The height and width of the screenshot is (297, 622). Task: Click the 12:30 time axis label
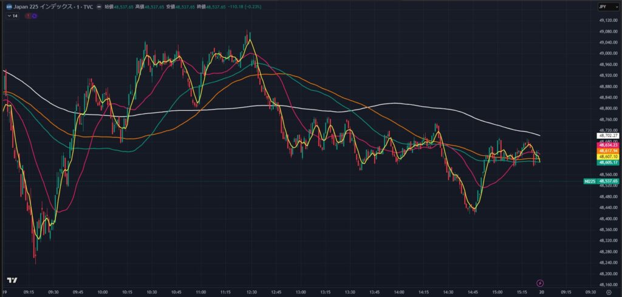[x=250, y=292]
